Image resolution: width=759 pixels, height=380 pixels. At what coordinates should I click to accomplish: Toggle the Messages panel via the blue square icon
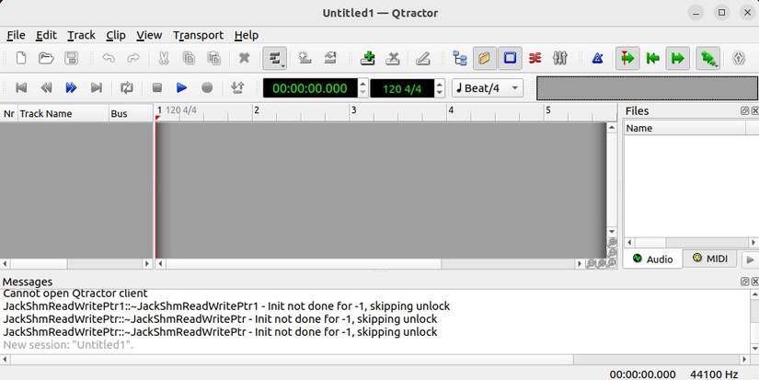510,59
